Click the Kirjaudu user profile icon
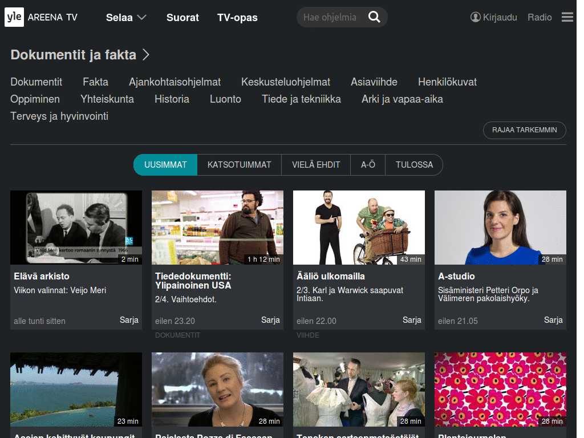 475,17
